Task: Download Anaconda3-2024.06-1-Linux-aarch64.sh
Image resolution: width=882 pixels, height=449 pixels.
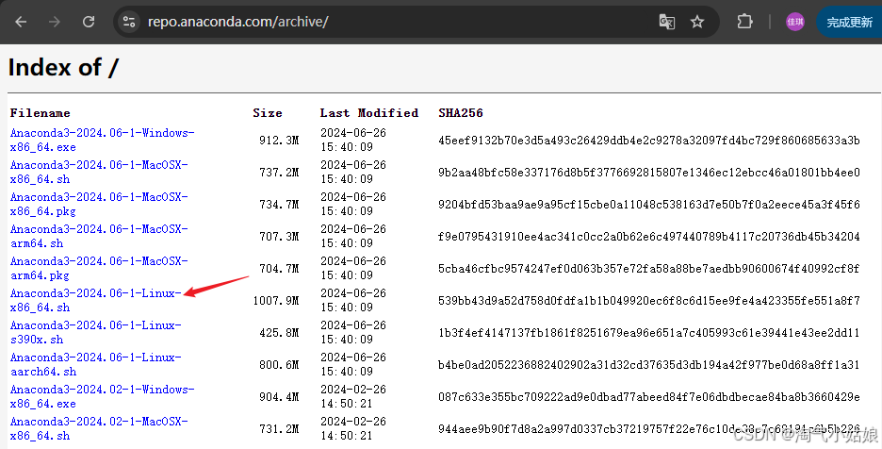Action: (x=95, y=364)
